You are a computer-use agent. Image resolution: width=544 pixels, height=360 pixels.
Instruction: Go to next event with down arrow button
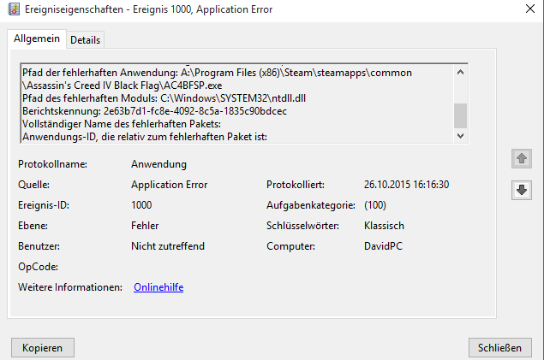click(522, 190)
